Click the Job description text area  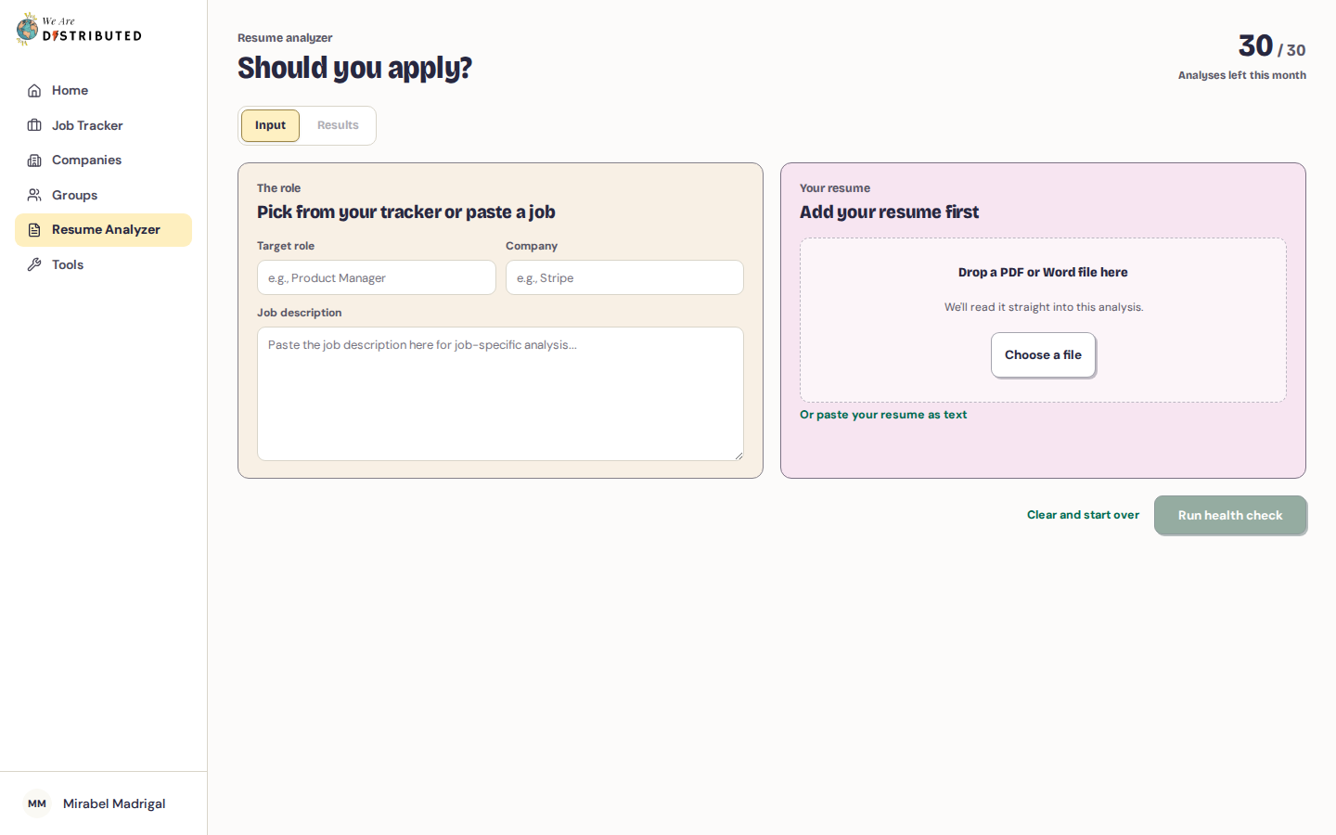coord(500,393)
